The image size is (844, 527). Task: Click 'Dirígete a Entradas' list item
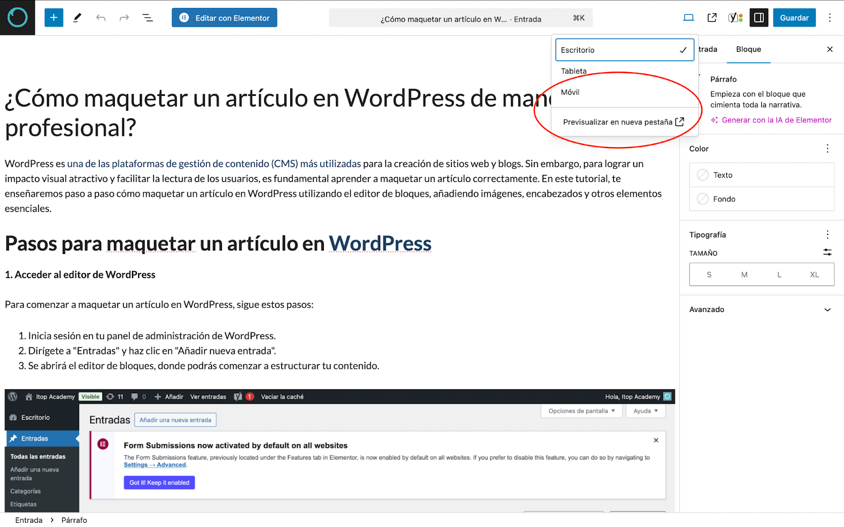click(x=152, y=351)
